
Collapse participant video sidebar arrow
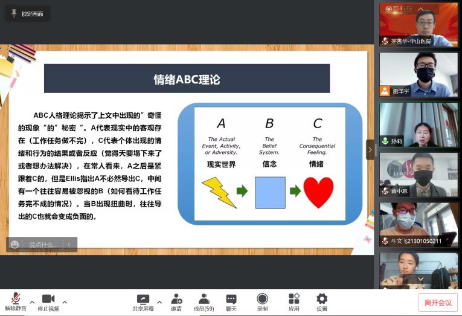pyautogui.click(x=370, y=149)
